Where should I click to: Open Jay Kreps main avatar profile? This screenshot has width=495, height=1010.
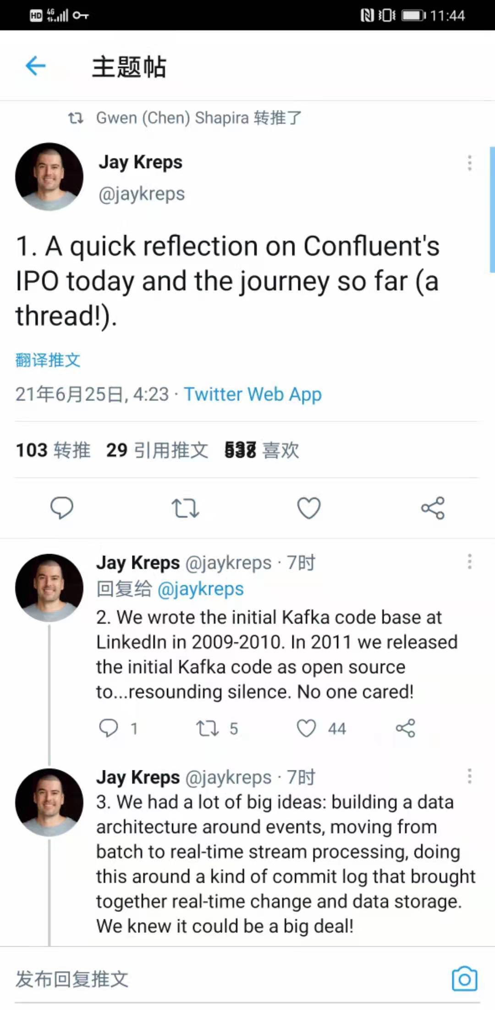coord(49,176)
